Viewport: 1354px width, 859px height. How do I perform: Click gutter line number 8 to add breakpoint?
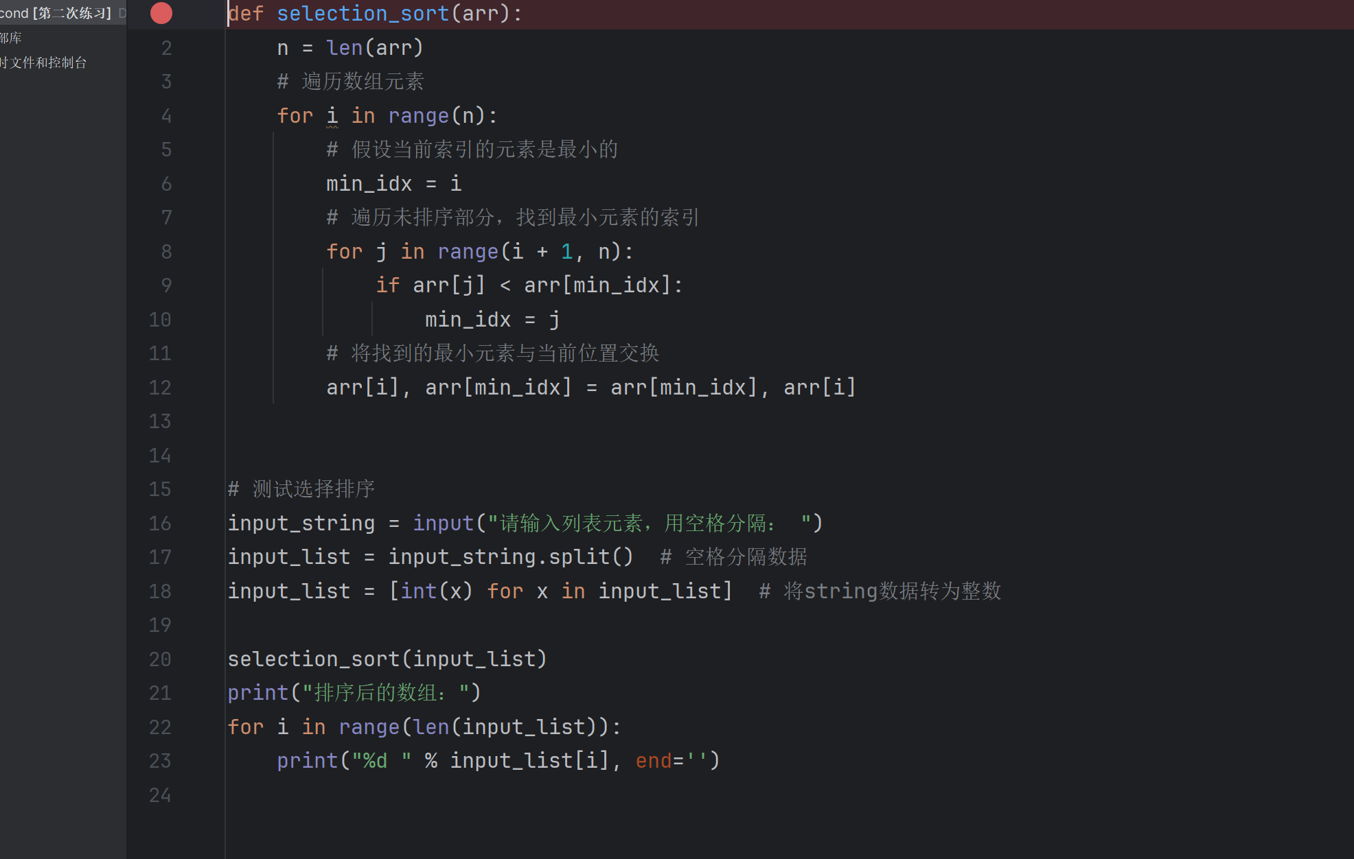click(x=166, y=252)
